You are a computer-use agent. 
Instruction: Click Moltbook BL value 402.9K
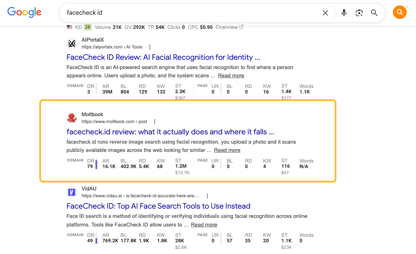click(129, 166)
